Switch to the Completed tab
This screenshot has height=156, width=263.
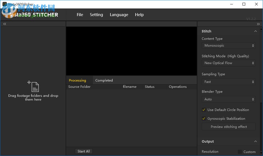(104, 80)
